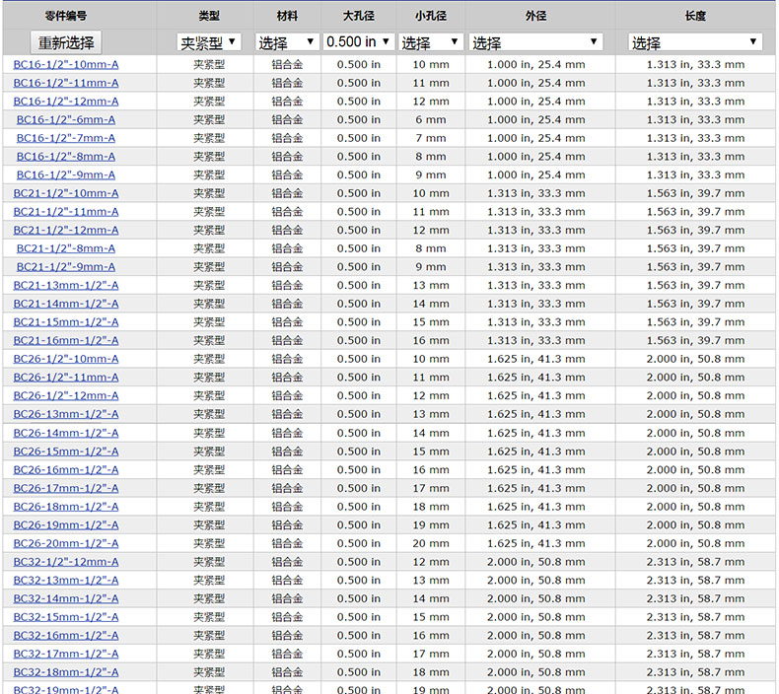779x694 pixels.
Task: Expand the 大孔径 0.500 in dropdown
Action: 359,42
